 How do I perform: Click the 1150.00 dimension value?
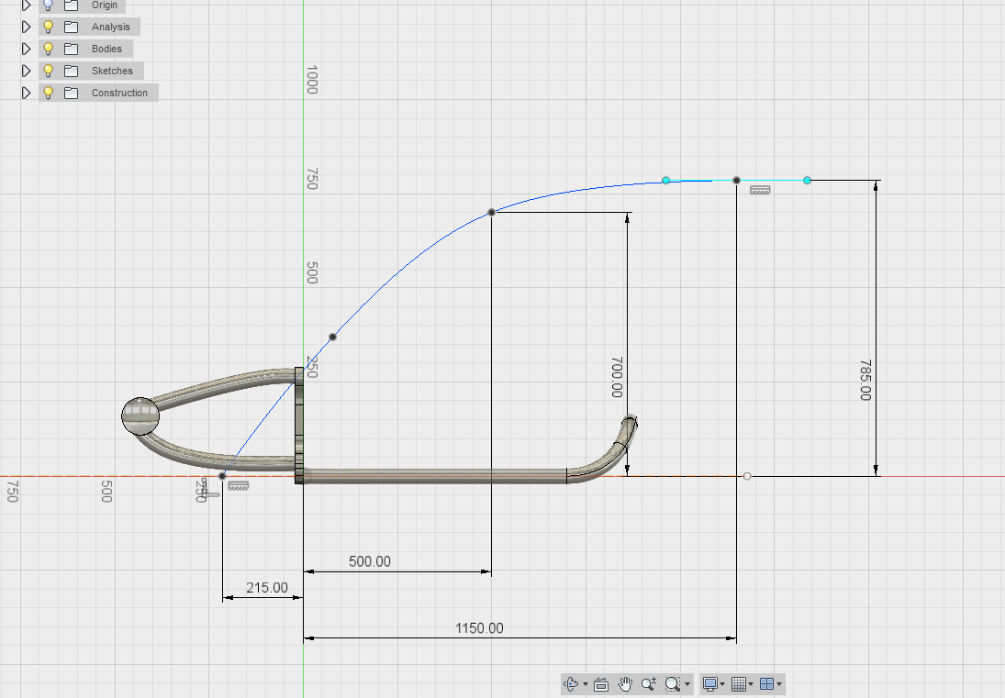pyautogui.click(x=479, y=628)
